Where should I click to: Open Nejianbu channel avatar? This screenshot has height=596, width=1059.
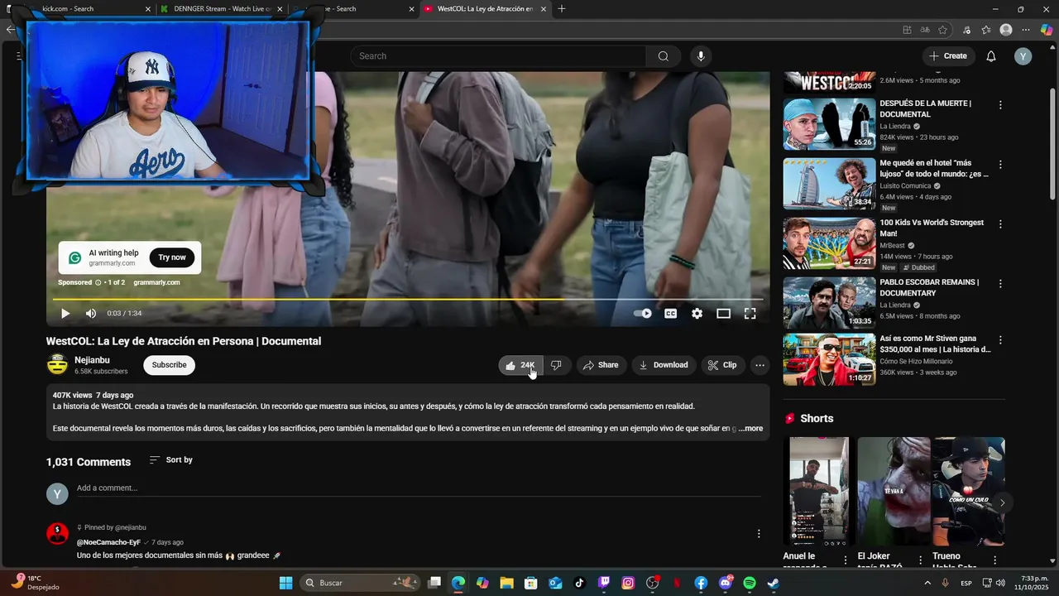click(57, 365)
